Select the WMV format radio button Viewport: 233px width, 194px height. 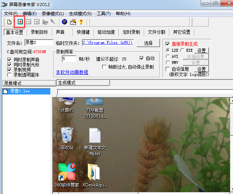168,63
